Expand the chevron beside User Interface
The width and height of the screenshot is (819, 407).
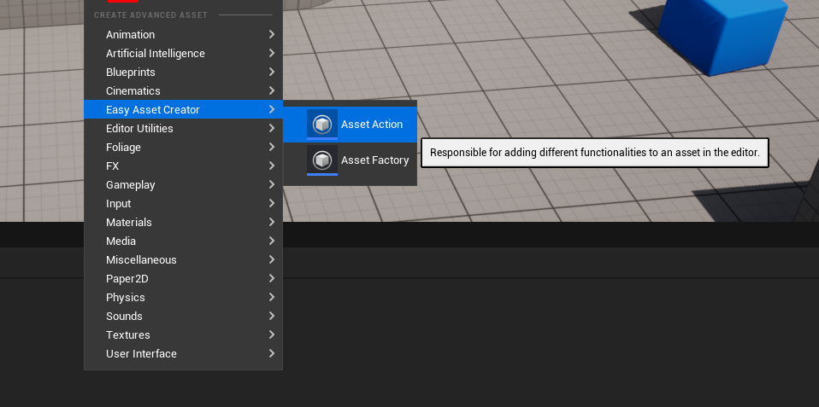(272, 353)
